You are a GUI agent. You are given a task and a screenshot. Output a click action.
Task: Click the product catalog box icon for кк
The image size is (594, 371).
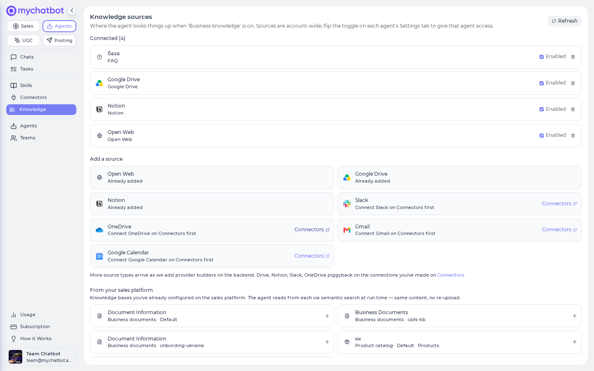(347, 342)
